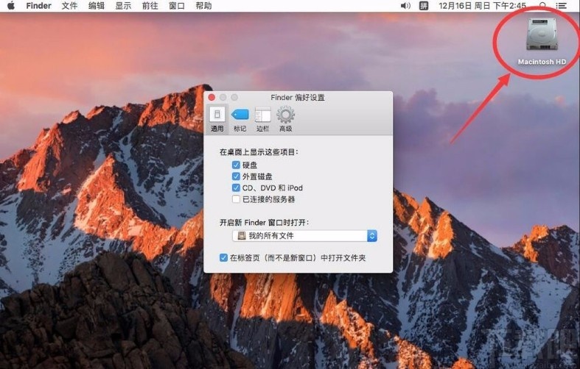Viewport: 580px width, 369px height.
Task: Open the 显示 menu
Action: tap(123, 6)
